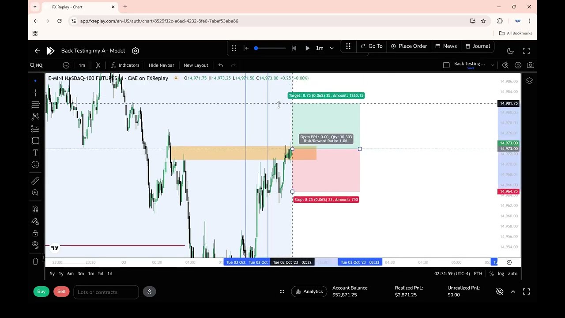Open the Analytics panel
The height and width of the screenshot is (318, 565).
tap(309, 291)
